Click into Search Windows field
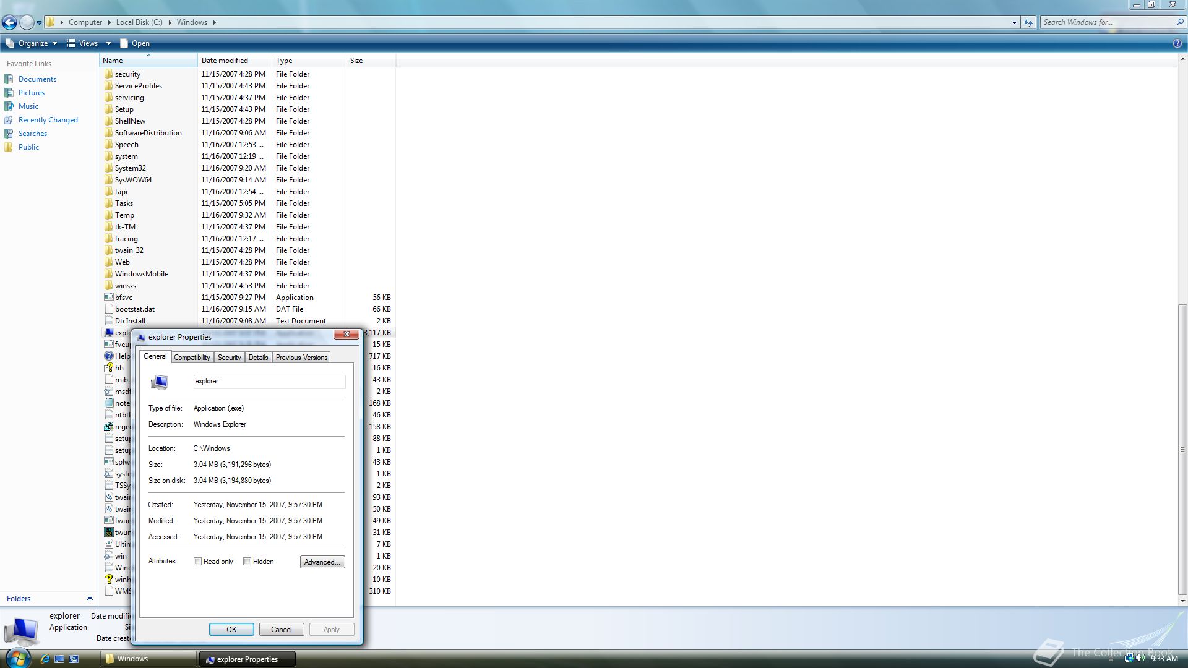 point(1108,22)
